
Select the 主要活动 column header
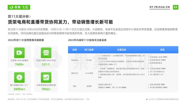click(122, 50)
